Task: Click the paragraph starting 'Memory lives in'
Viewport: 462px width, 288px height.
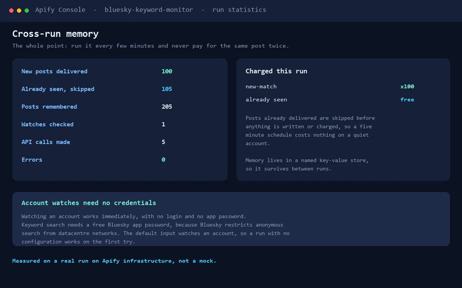Action: point(307,164)
